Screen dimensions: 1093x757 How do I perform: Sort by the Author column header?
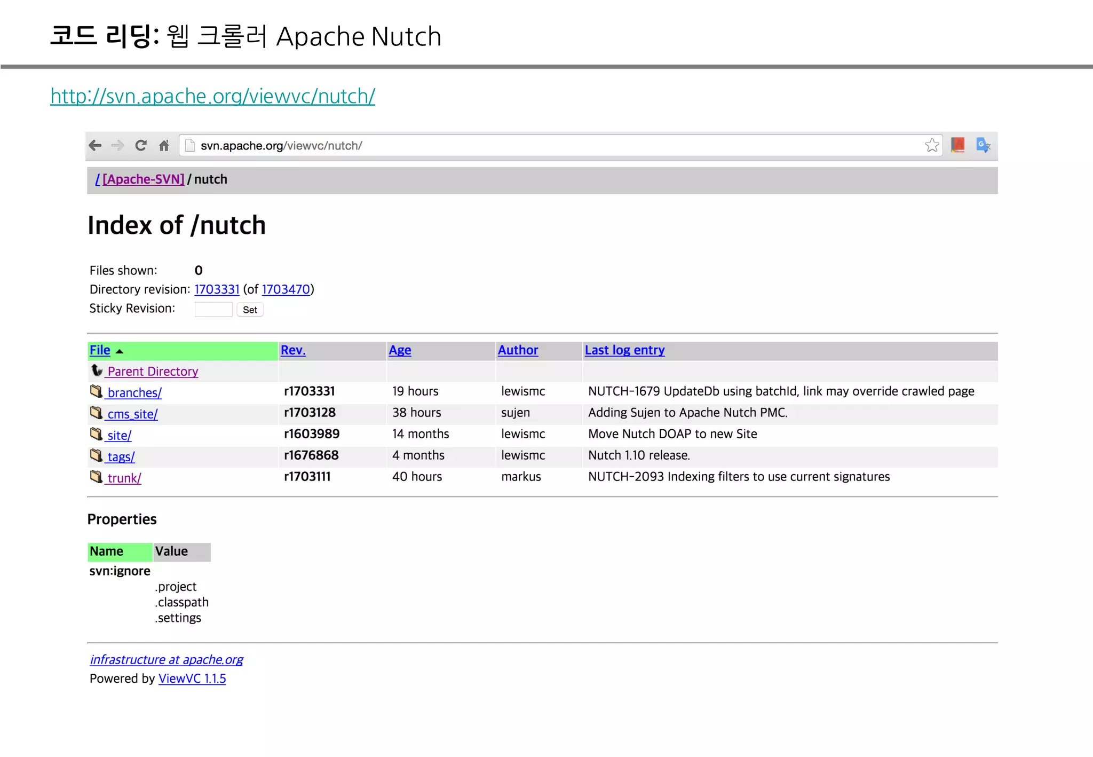[x=518, y=350]
